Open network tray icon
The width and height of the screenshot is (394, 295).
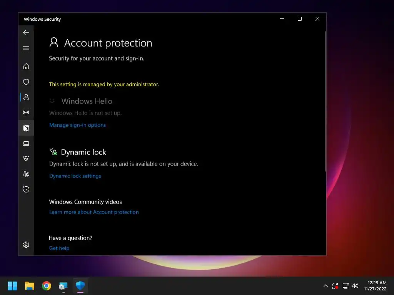pos(346,286)
